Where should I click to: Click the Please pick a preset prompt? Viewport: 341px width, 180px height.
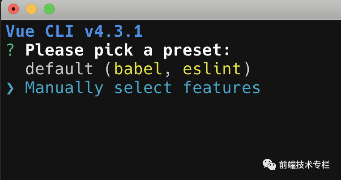click(128, 50)
